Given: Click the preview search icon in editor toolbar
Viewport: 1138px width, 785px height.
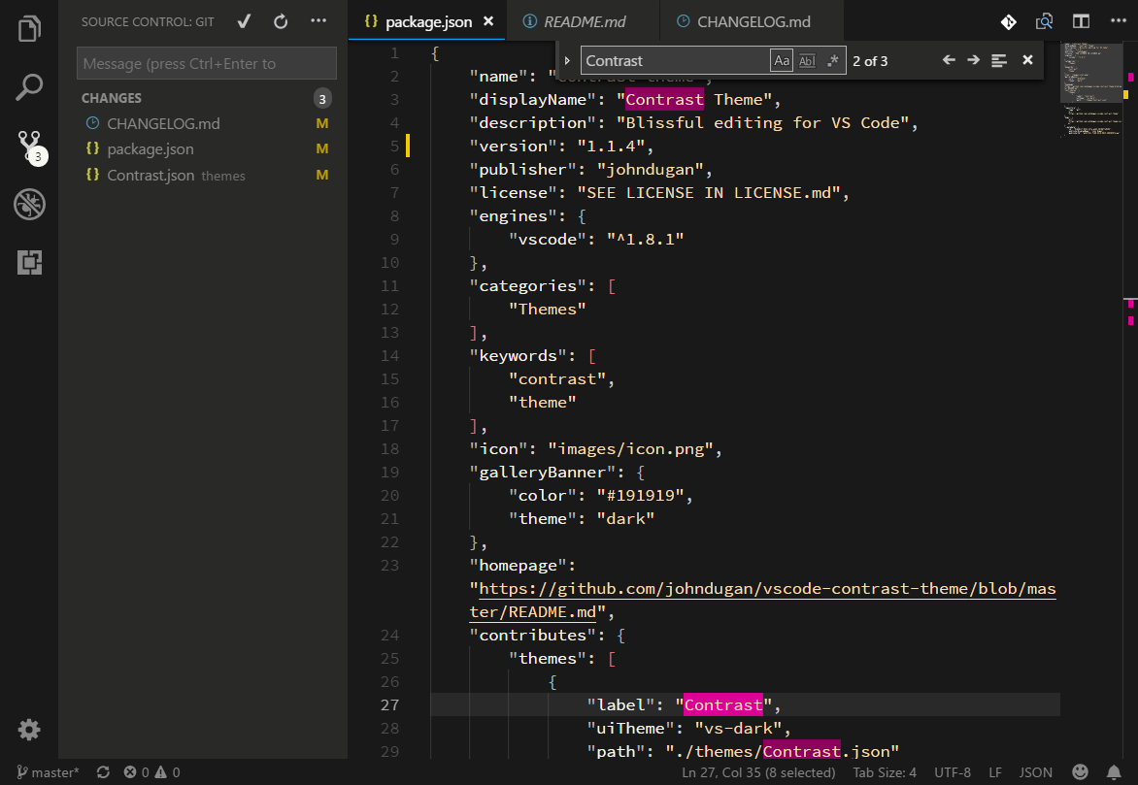Looking at the screenshot, I should coord(1044,21).
